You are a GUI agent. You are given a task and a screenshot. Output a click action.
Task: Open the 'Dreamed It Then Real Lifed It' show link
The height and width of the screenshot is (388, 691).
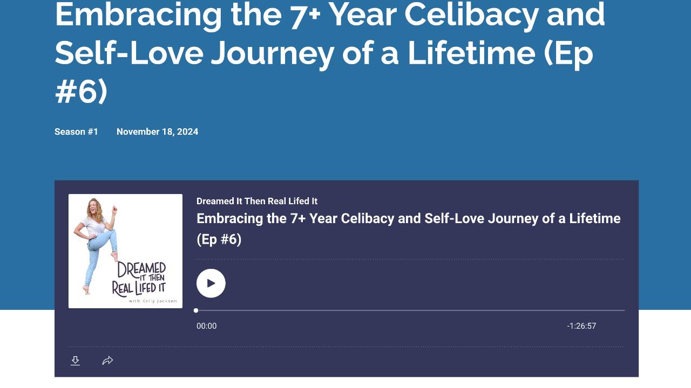point(257,201)
